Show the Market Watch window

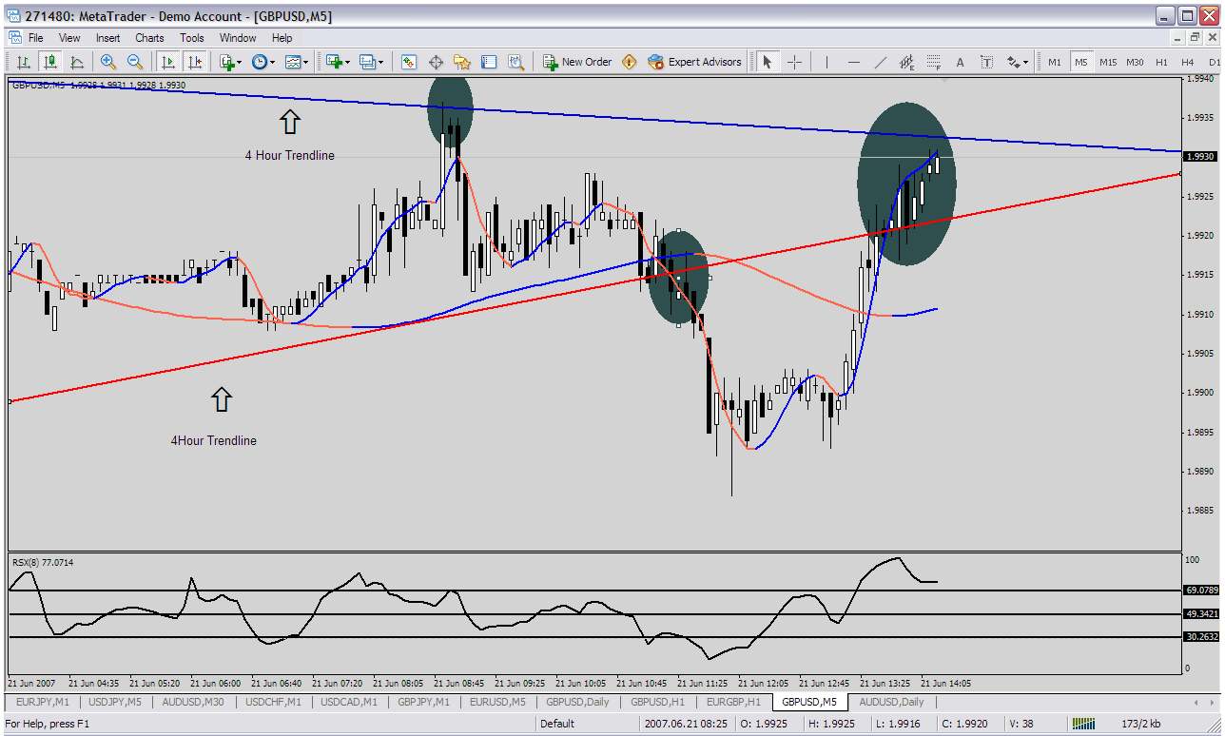(409, 62)
